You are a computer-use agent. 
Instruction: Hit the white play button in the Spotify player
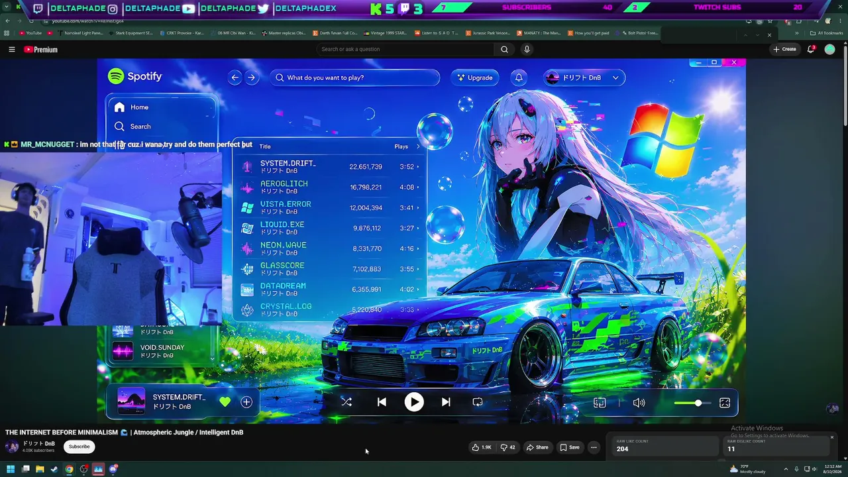[414, 402]
